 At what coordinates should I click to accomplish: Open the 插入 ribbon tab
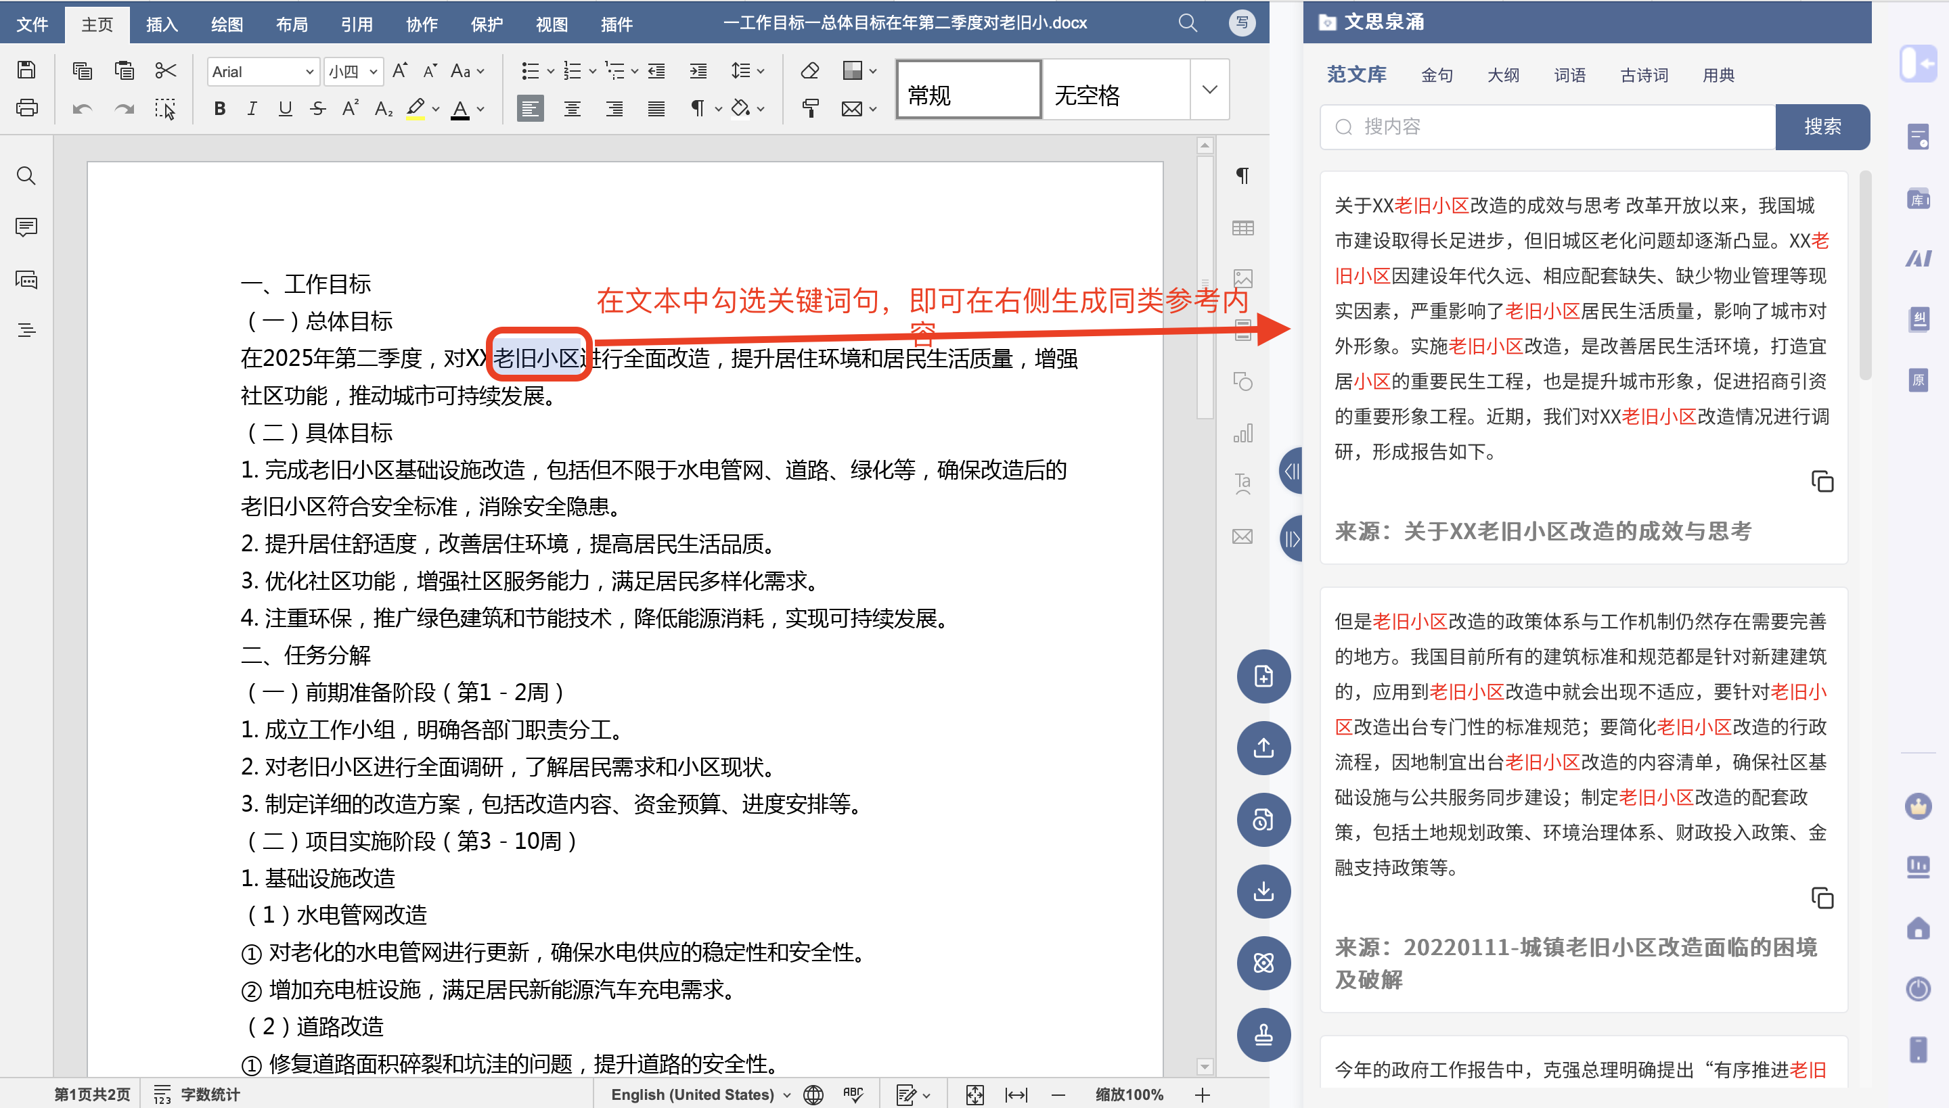(x=162, y=24)
